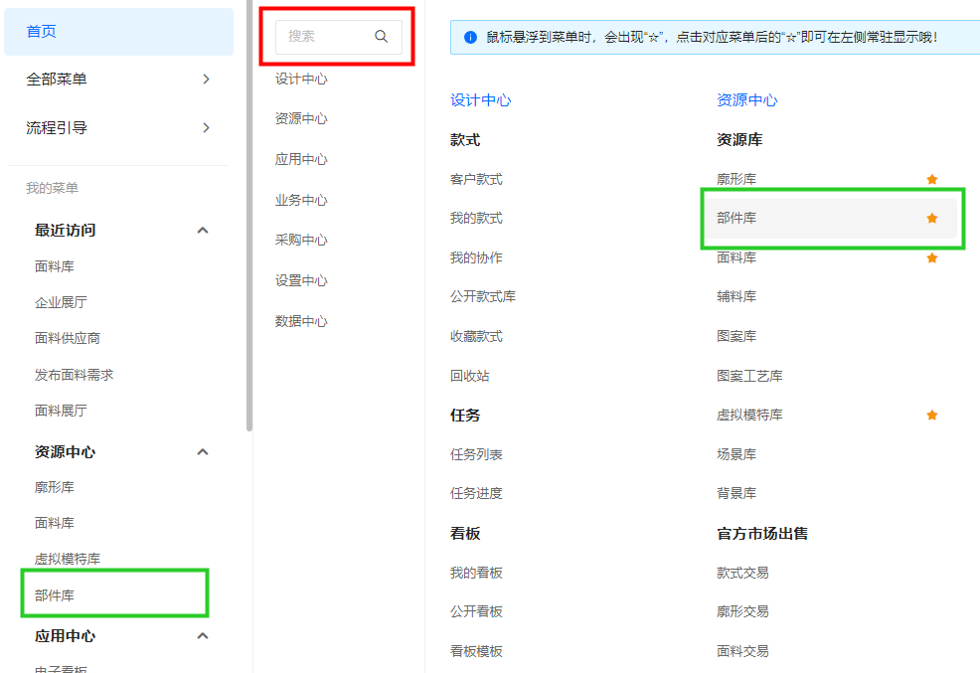Unfavorite 面料库 via its orange star

(x=931, y=258)
